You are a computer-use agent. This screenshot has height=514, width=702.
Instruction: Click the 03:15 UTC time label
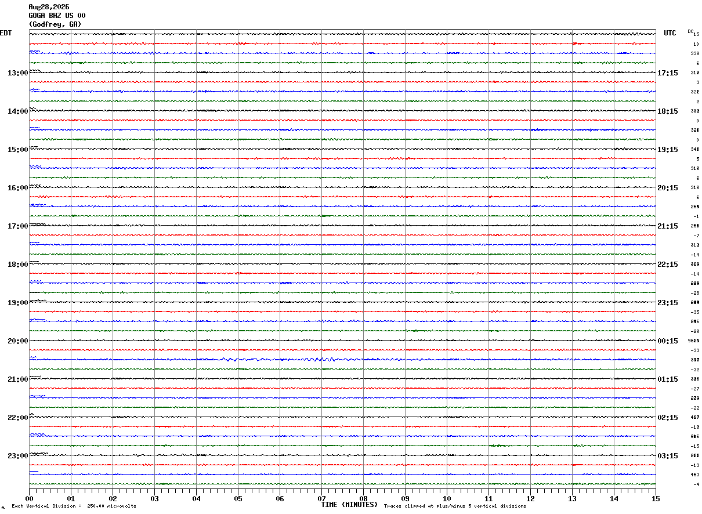click(667, 456)
